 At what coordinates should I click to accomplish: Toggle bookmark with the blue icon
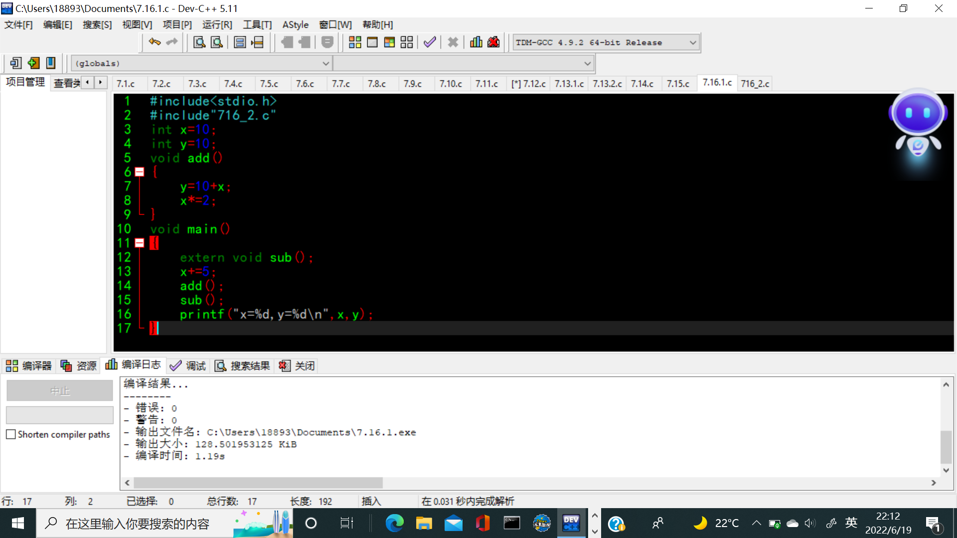tap(51, 63)
